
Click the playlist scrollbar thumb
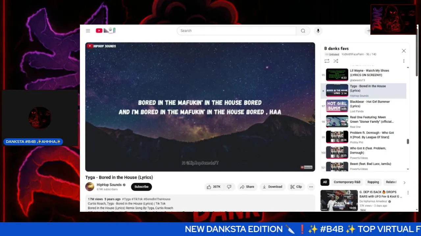click(408, 142)
